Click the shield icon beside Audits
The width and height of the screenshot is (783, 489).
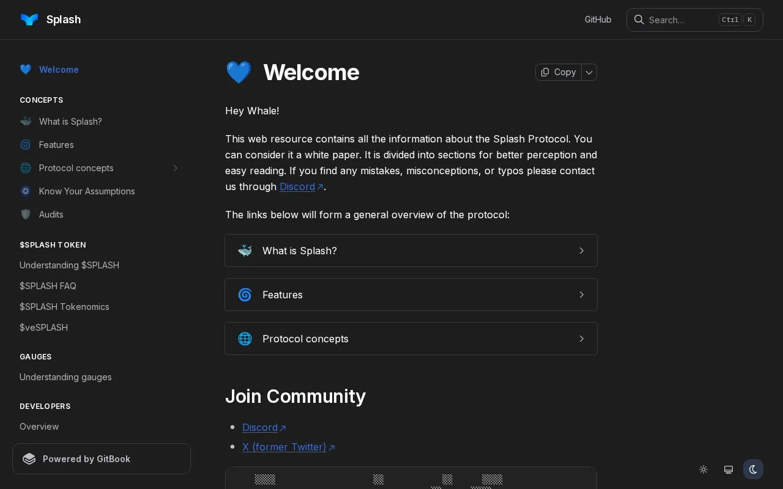tap(26, 215)
